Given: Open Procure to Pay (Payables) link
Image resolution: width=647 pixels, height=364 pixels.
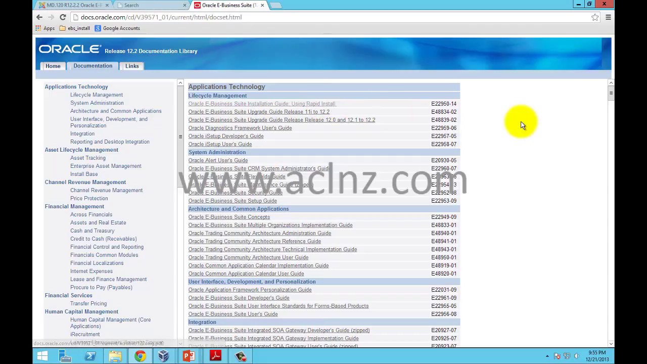Looking at the screenshot, I should point(101,288).
